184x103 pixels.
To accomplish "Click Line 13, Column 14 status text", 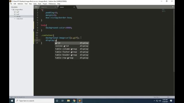I will pyautogui.click(x=19, y=97).
